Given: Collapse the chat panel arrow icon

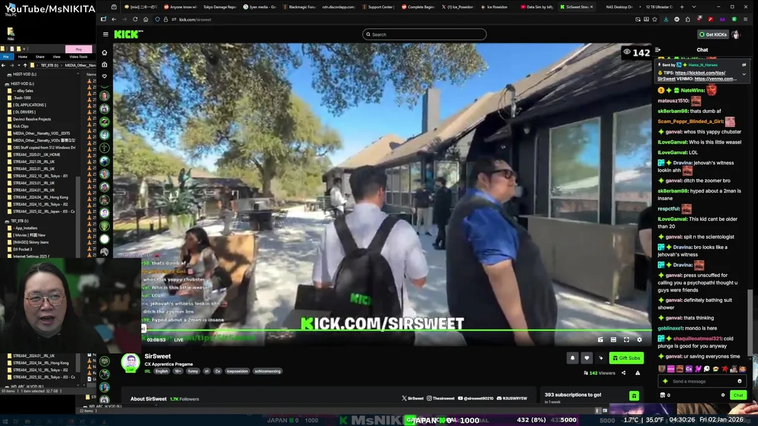Looking at the screenshot, I should click(x=657, y=50).
